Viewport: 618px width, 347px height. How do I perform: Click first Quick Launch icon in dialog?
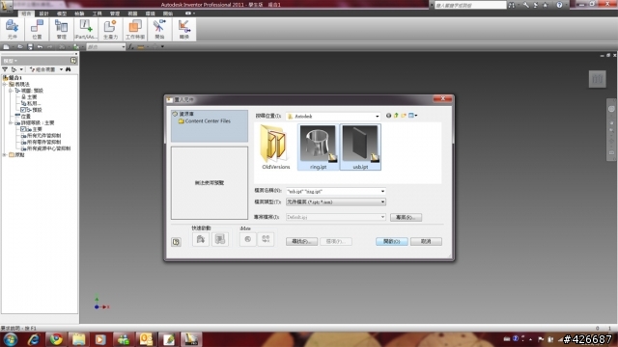(x=201, y=239)
